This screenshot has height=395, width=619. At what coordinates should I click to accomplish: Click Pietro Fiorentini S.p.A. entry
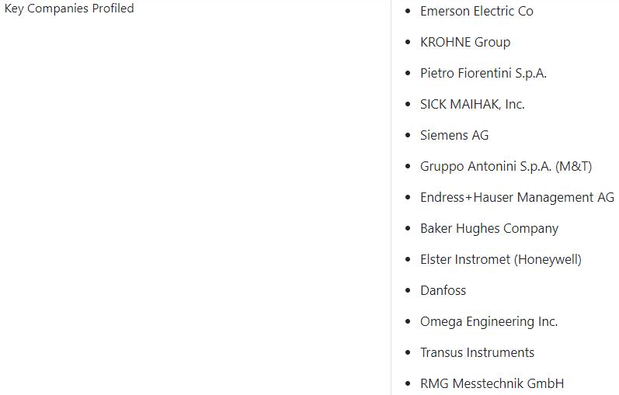click(483, 73)
